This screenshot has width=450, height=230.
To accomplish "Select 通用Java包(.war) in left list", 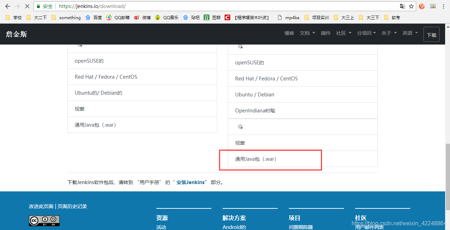I will [x=142, y=125].
